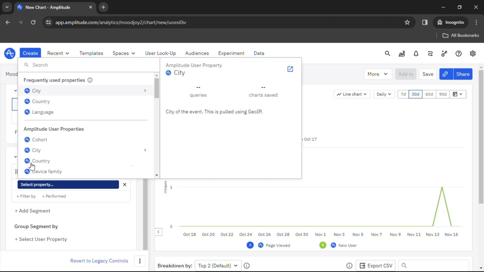The image size is (484, 272).
Task: Click the User Look-Up menu item
Action: 161,53
